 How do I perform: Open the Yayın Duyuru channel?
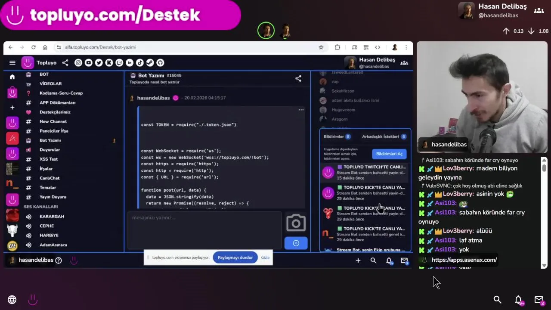(53, 197)
